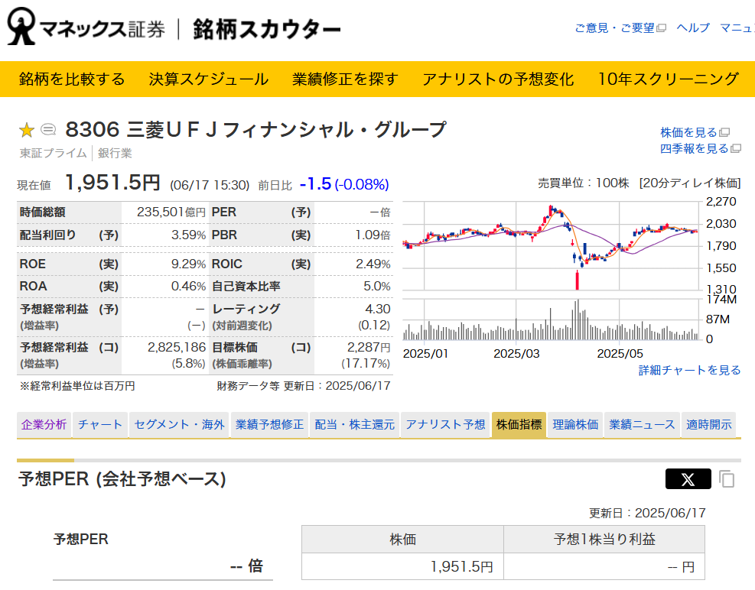755x590 pixels.
Task: Switch to the 配当・株主還元 tab
Action: [355, 425]
